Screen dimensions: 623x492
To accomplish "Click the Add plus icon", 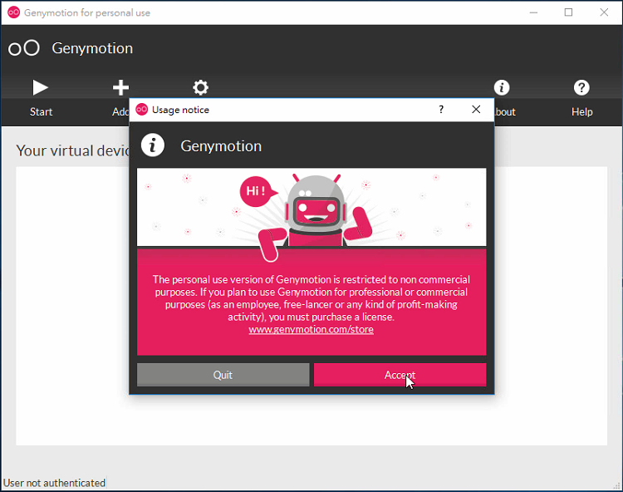I will pos(120,88).
